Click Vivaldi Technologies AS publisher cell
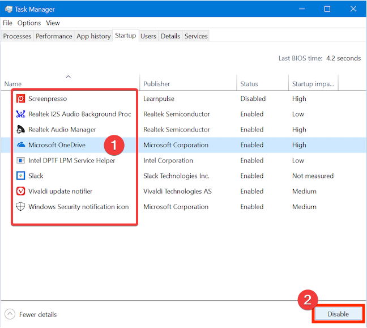The image size is (367, 328). (x=177, y=191)
